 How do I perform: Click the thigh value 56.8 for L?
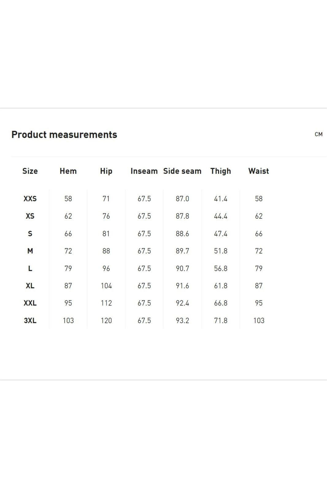pos(221,269)
